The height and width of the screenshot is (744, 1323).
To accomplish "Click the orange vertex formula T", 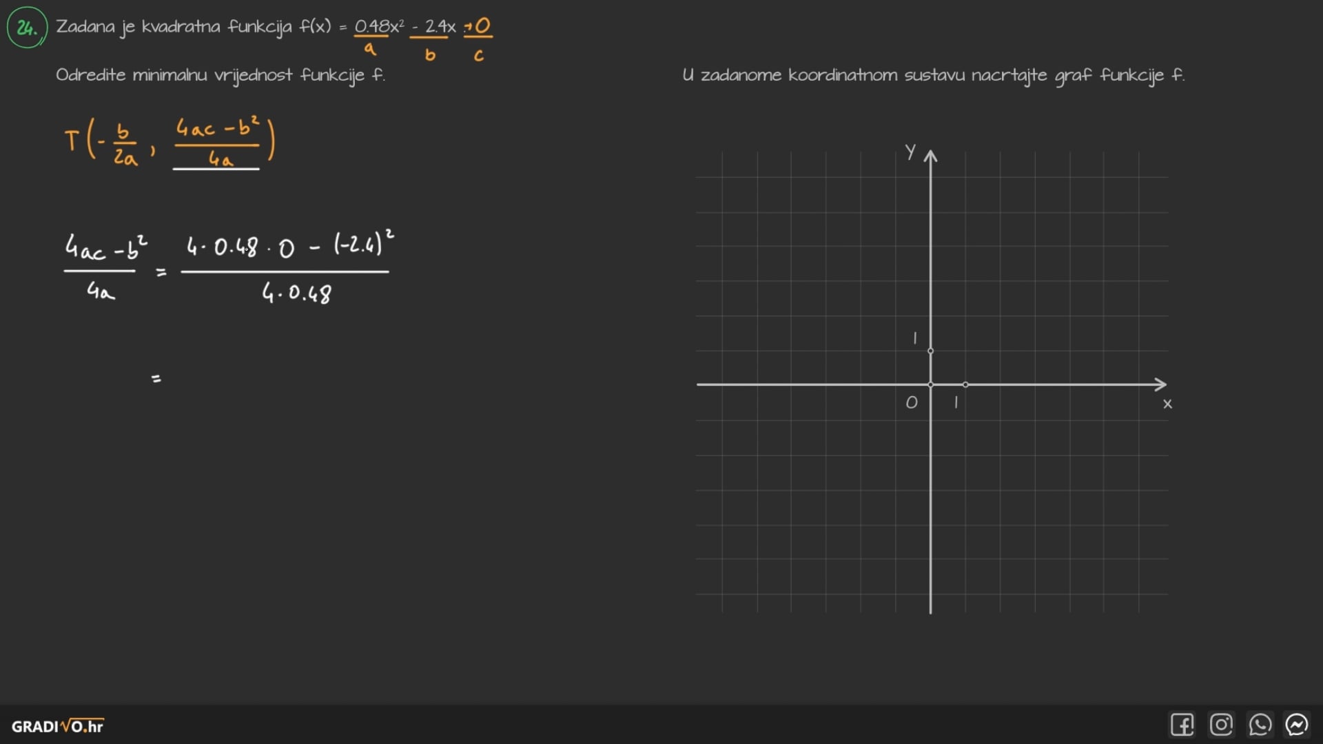I will (x=170, y=143).
